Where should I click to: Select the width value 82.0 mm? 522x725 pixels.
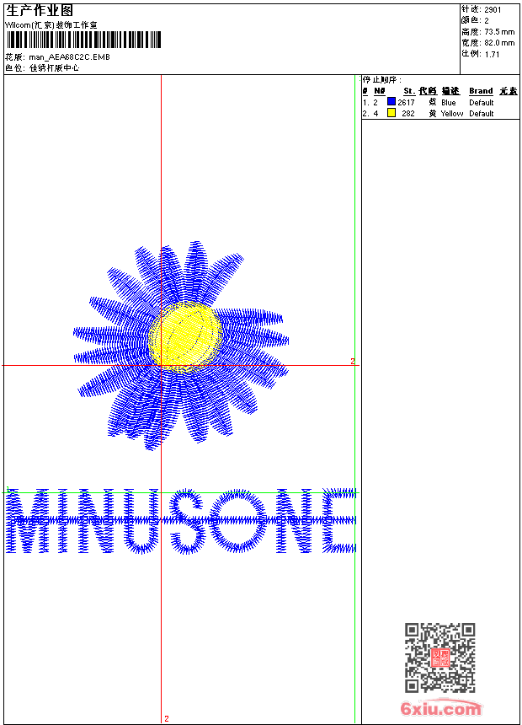coord(499,43)
